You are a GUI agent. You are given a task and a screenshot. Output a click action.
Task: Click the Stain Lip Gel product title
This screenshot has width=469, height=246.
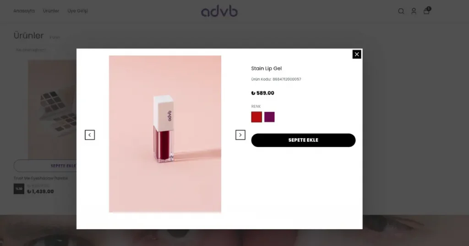pyautogui.click(x=266, y=69)
